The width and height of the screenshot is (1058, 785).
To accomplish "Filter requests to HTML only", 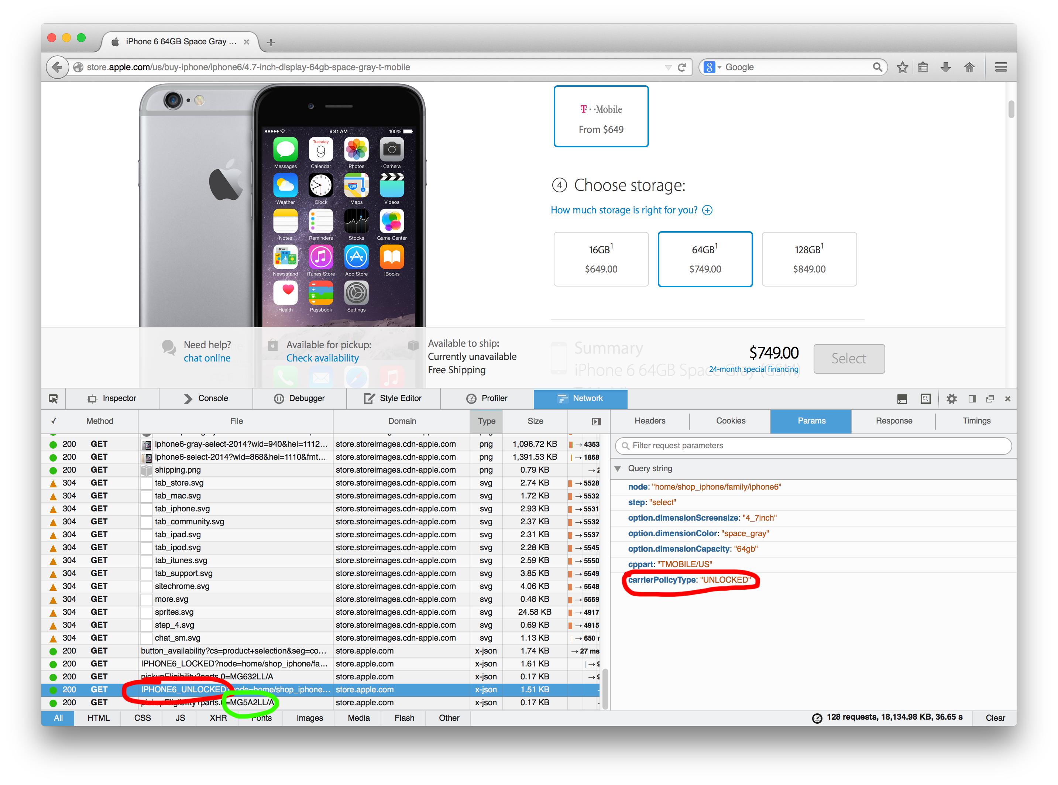I will coord(98,718).
